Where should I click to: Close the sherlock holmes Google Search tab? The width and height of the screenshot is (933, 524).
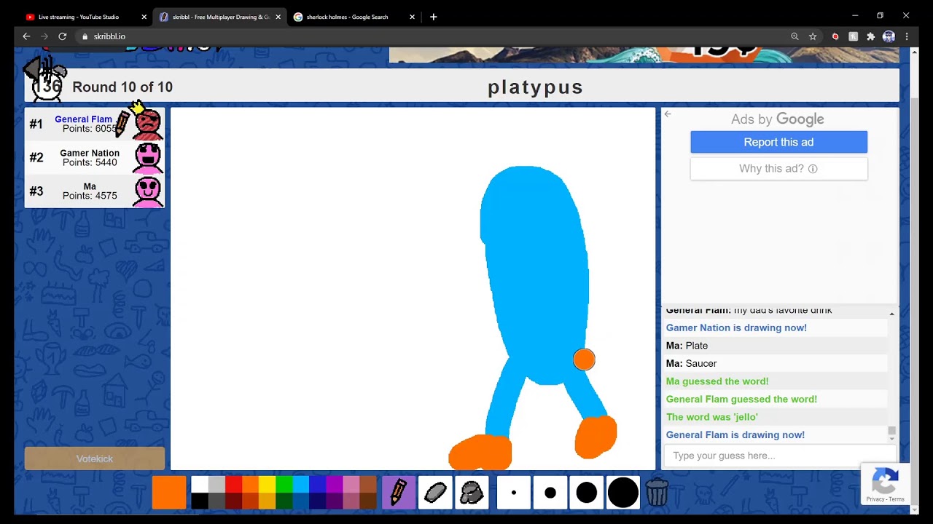[413, 17]
